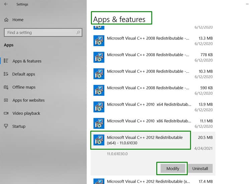
Task: Select the Offline maps sidebar icon
Action: (x=6, y=87)
